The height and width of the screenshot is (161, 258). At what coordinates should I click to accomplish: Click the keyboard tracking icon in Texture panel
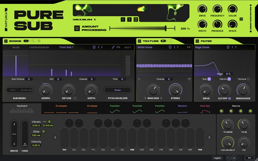coord(189,79)
